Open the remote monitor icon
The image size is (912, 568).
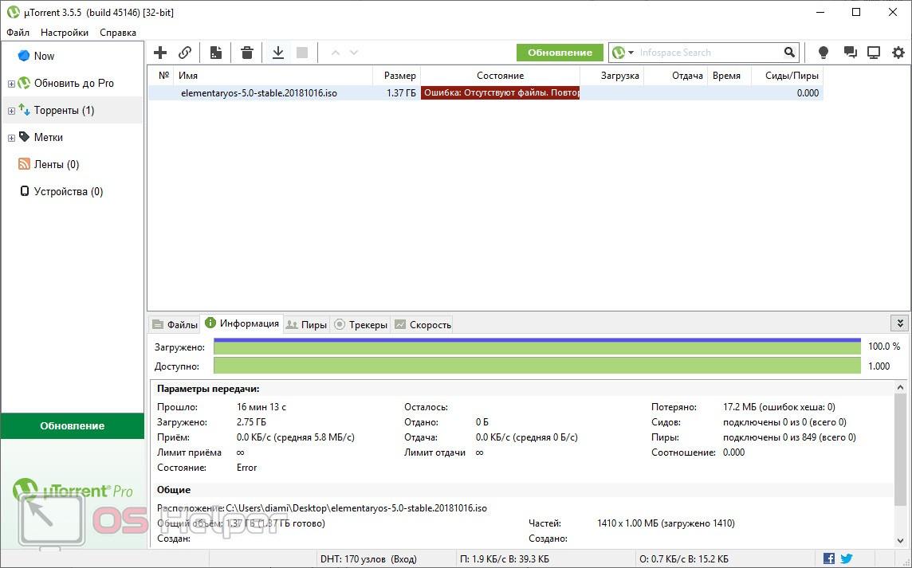click(874, 53)
